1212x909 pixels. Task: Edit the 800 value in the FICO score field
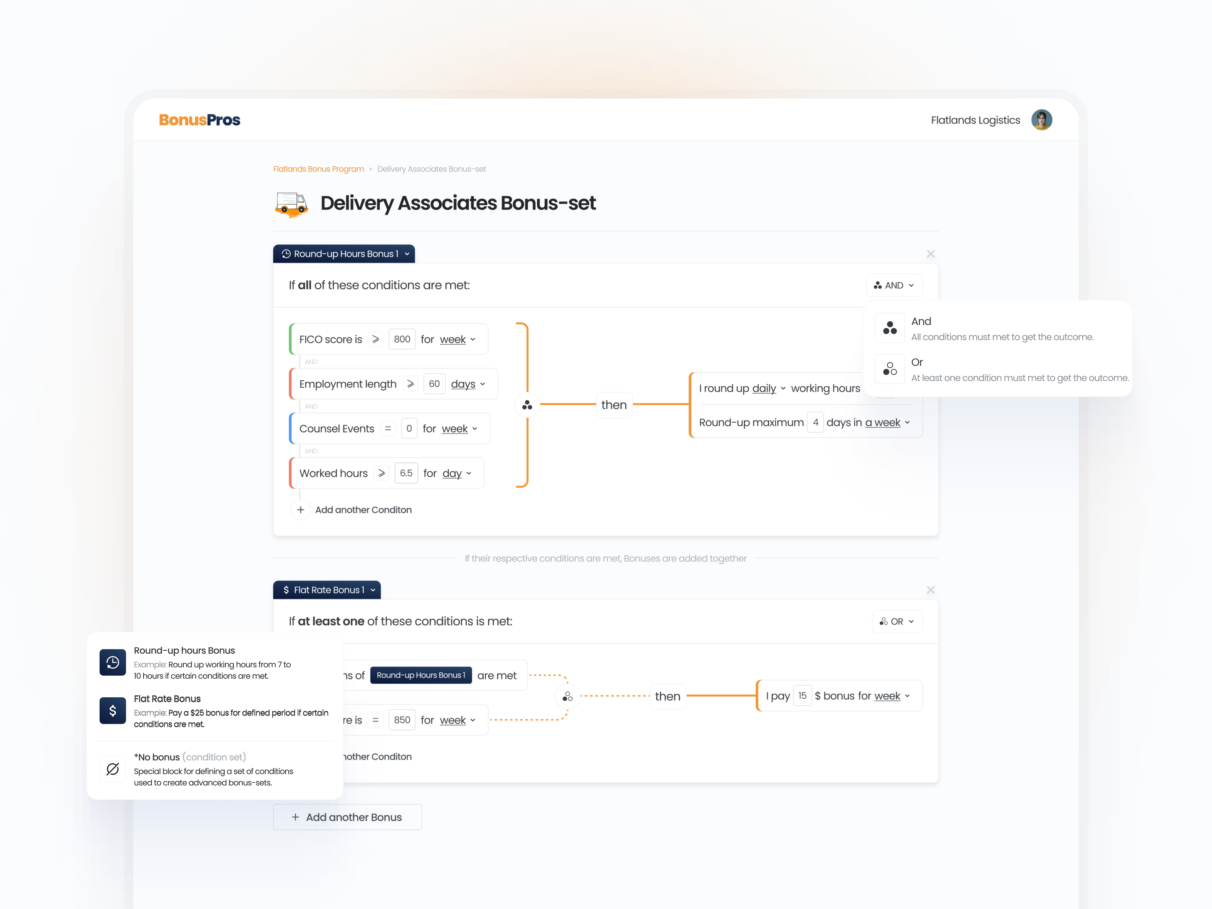point(401,339)
